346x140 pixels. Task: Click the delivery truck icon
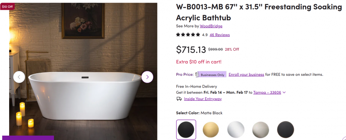coord(179,99)
